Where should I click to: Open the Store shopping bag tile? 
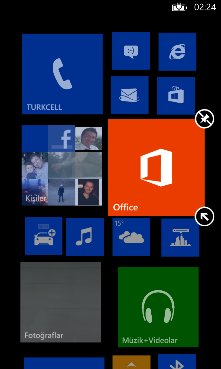176,96
